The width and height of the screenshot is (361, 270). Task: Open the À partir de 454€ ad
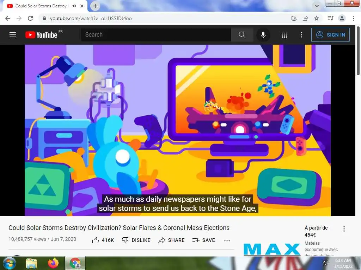click(x=316, y=231)
